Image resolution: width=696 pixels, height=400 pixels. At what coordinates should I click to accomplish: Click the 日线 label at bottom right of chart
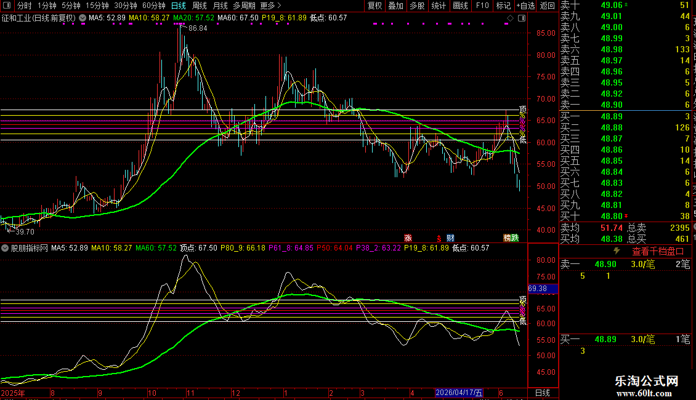(x=543, y=393)
